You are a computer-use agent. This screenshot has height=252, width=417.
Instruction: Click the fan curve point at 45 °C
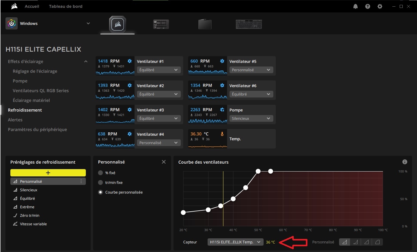(246, 188)
